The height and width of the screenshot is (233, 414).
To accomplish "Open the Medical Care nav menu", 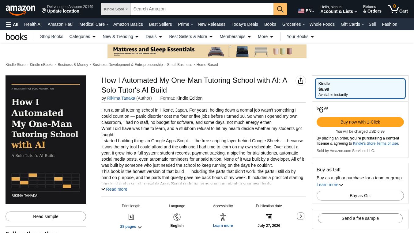I will 94,24.
